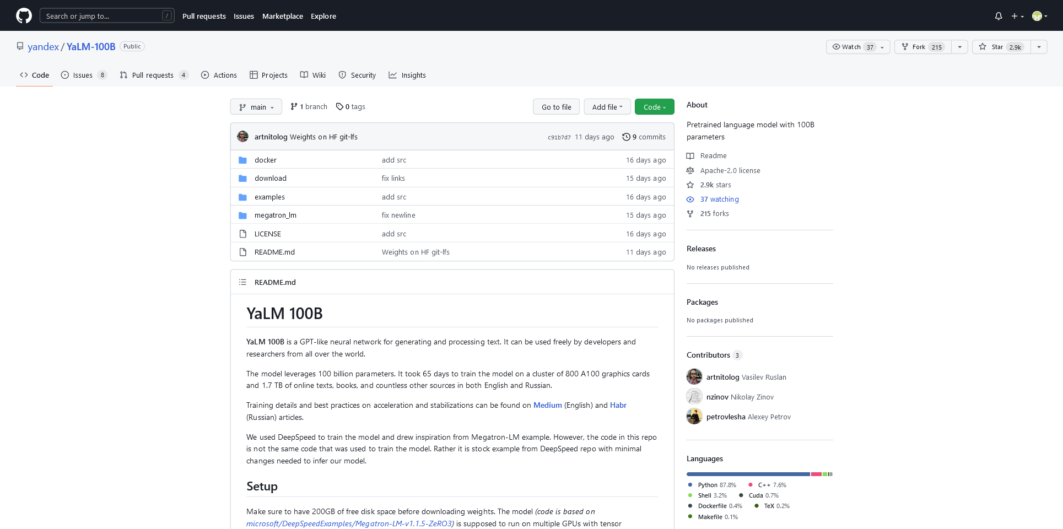Switch to the Code tab
The width and height of the screenshot is (1063, 529).
[34, 75]
